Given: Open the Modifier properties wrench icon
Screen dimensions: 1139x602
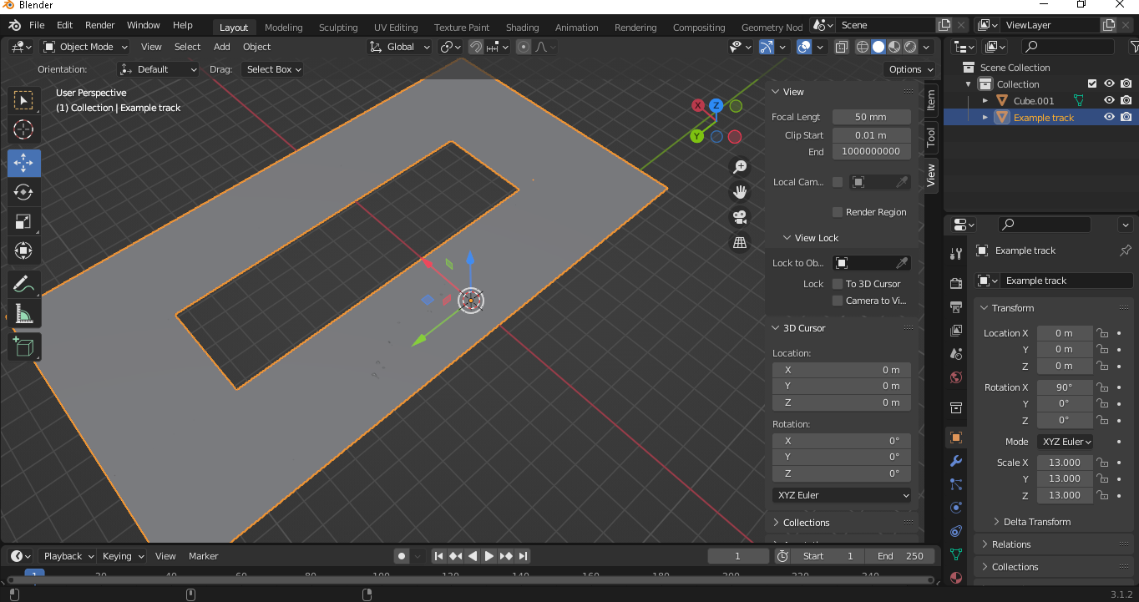Looking at the screenshot, I should pyautogui.click(x=956, y=461).
